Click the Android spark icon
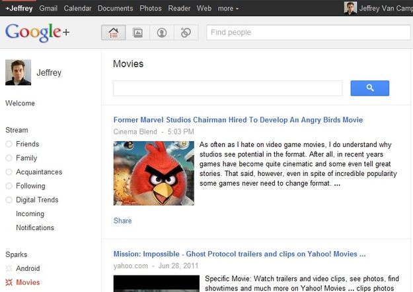 point(9,268)
